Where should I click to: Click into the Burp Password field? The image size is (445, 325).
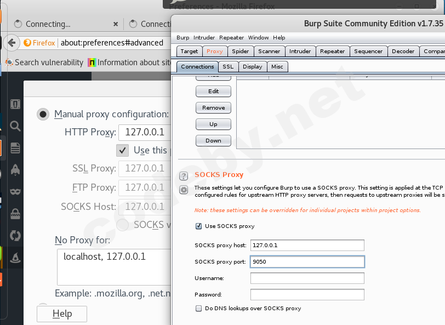pos(307,295)
